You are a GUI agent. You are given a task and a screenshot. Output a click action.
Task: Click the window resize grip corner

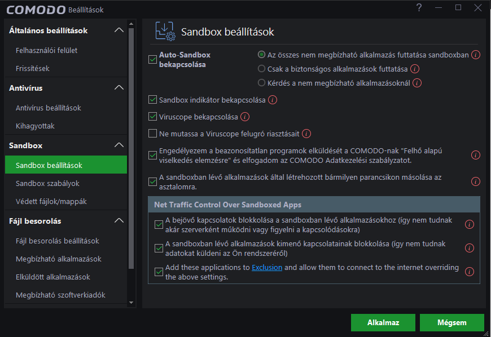tap(486, 333)
